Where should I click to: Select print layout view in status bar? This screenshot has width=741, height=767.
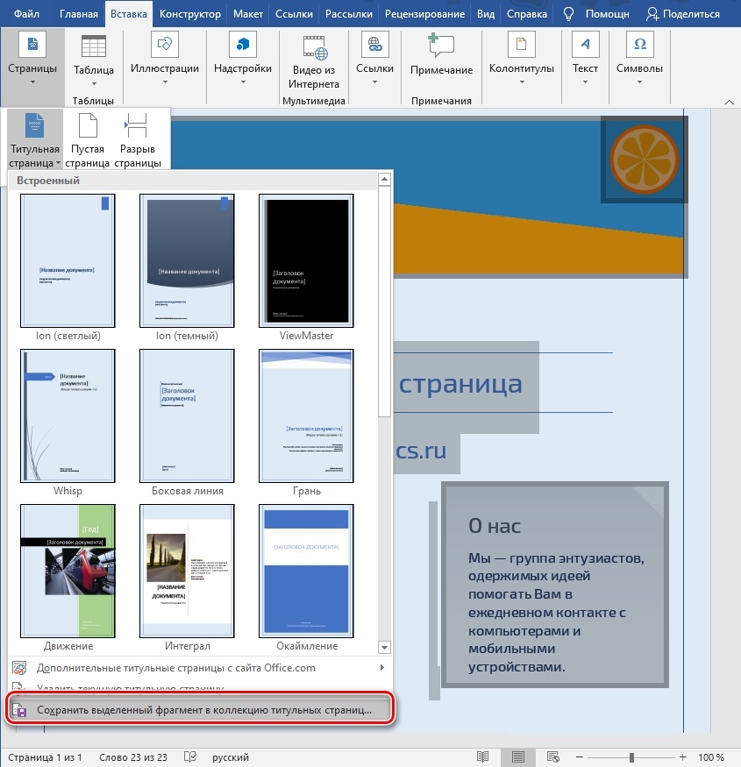(518, 757)
